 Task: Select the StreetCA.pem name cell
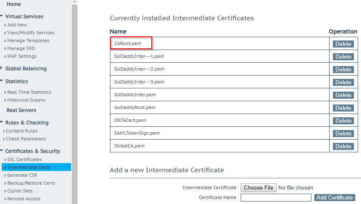tap(220, 146)
